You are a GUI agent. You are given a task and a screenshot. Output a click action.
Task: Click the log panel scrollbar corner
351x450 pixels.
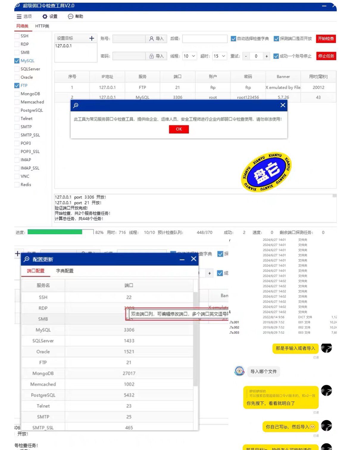[x=334, y=196]
